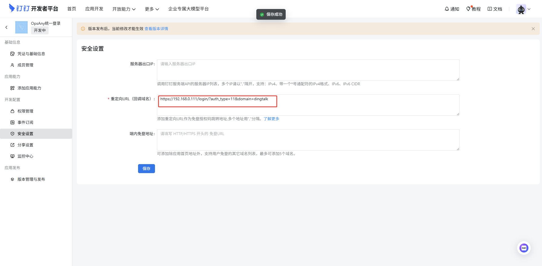The image size is (542, 266).
Task: Open the floating assistant chat icon
Action: [524, 248]
